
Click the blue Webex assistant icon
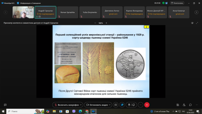122,105
